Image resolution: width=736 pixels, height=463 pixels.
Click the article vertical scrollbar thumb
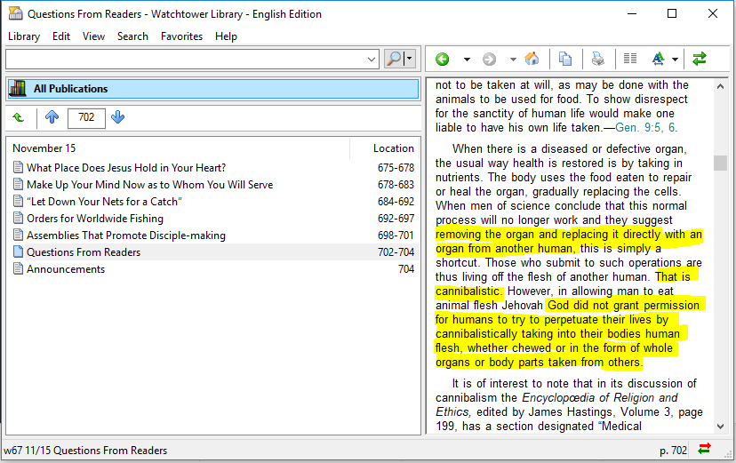tap(720, 163)
